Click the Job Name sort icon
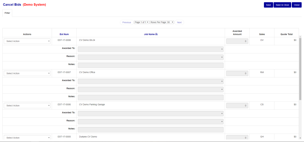The width and height of the screenshot is (304, 142). click(157, 34)
